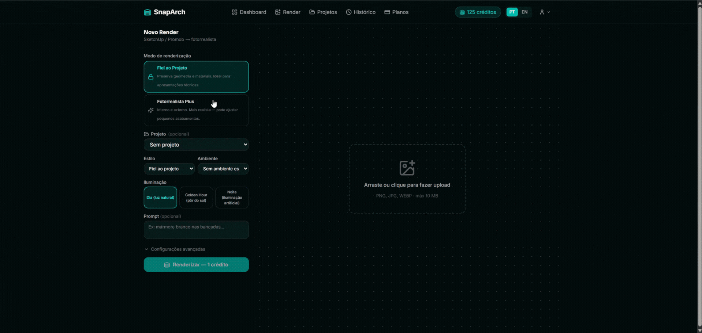The image size is (702, 333).
Task: Open the Sem projeto dropdown
Action: [x=196, y=145]
